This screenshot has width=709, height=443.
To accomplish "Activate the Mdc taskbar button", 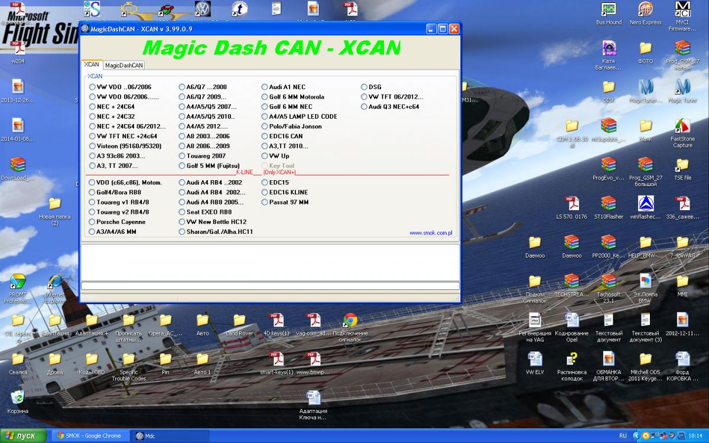I will pyautogui.click(x=170, y=436).
